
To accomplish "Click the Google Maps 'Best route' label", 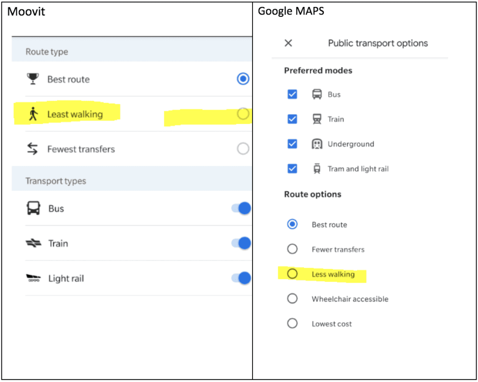I will pos(330,225).
